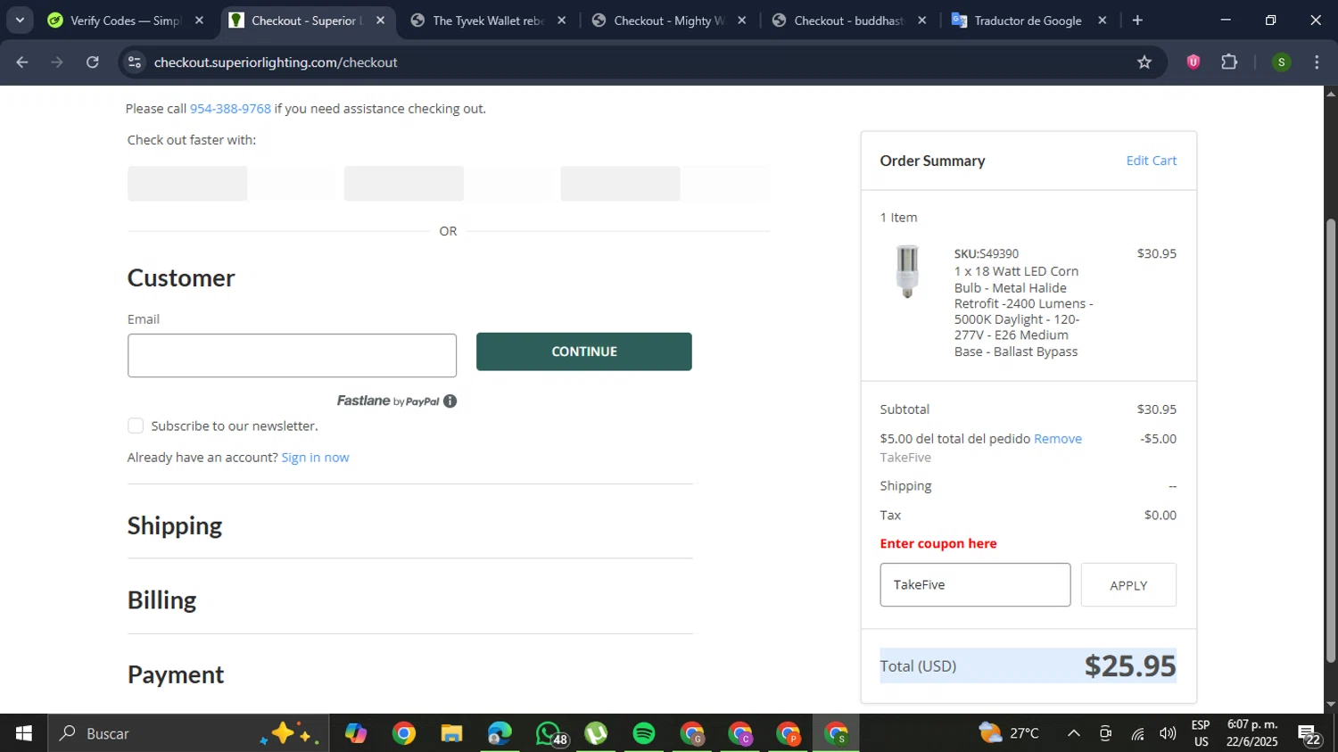The width and height of the screenshot is (1338, 752).
Task: Open Copilot from the taskbar
Action: (x=356, y=733)
